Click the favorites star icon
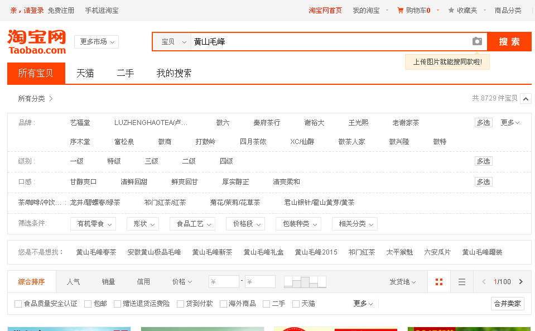 tap(451, 10)
